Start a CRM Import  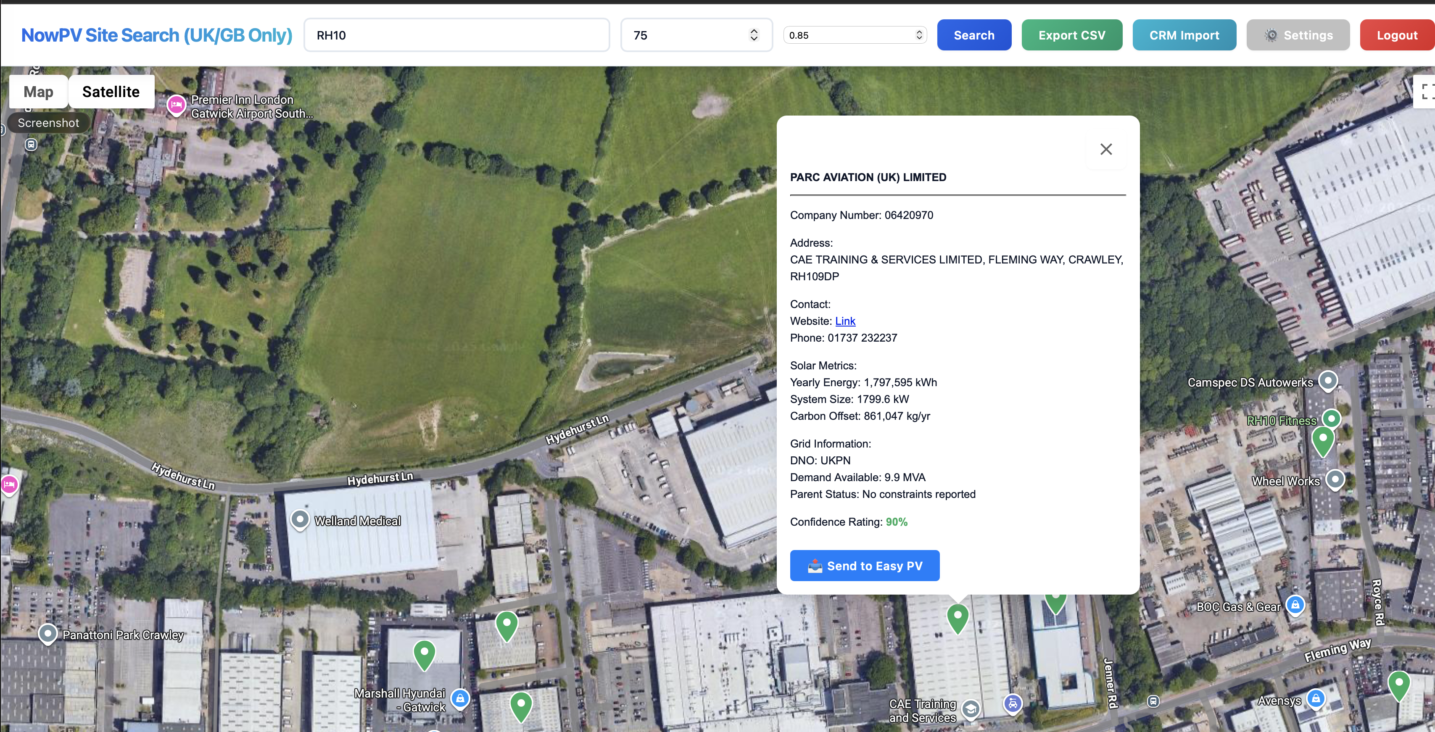click(x=1184, y=34)
